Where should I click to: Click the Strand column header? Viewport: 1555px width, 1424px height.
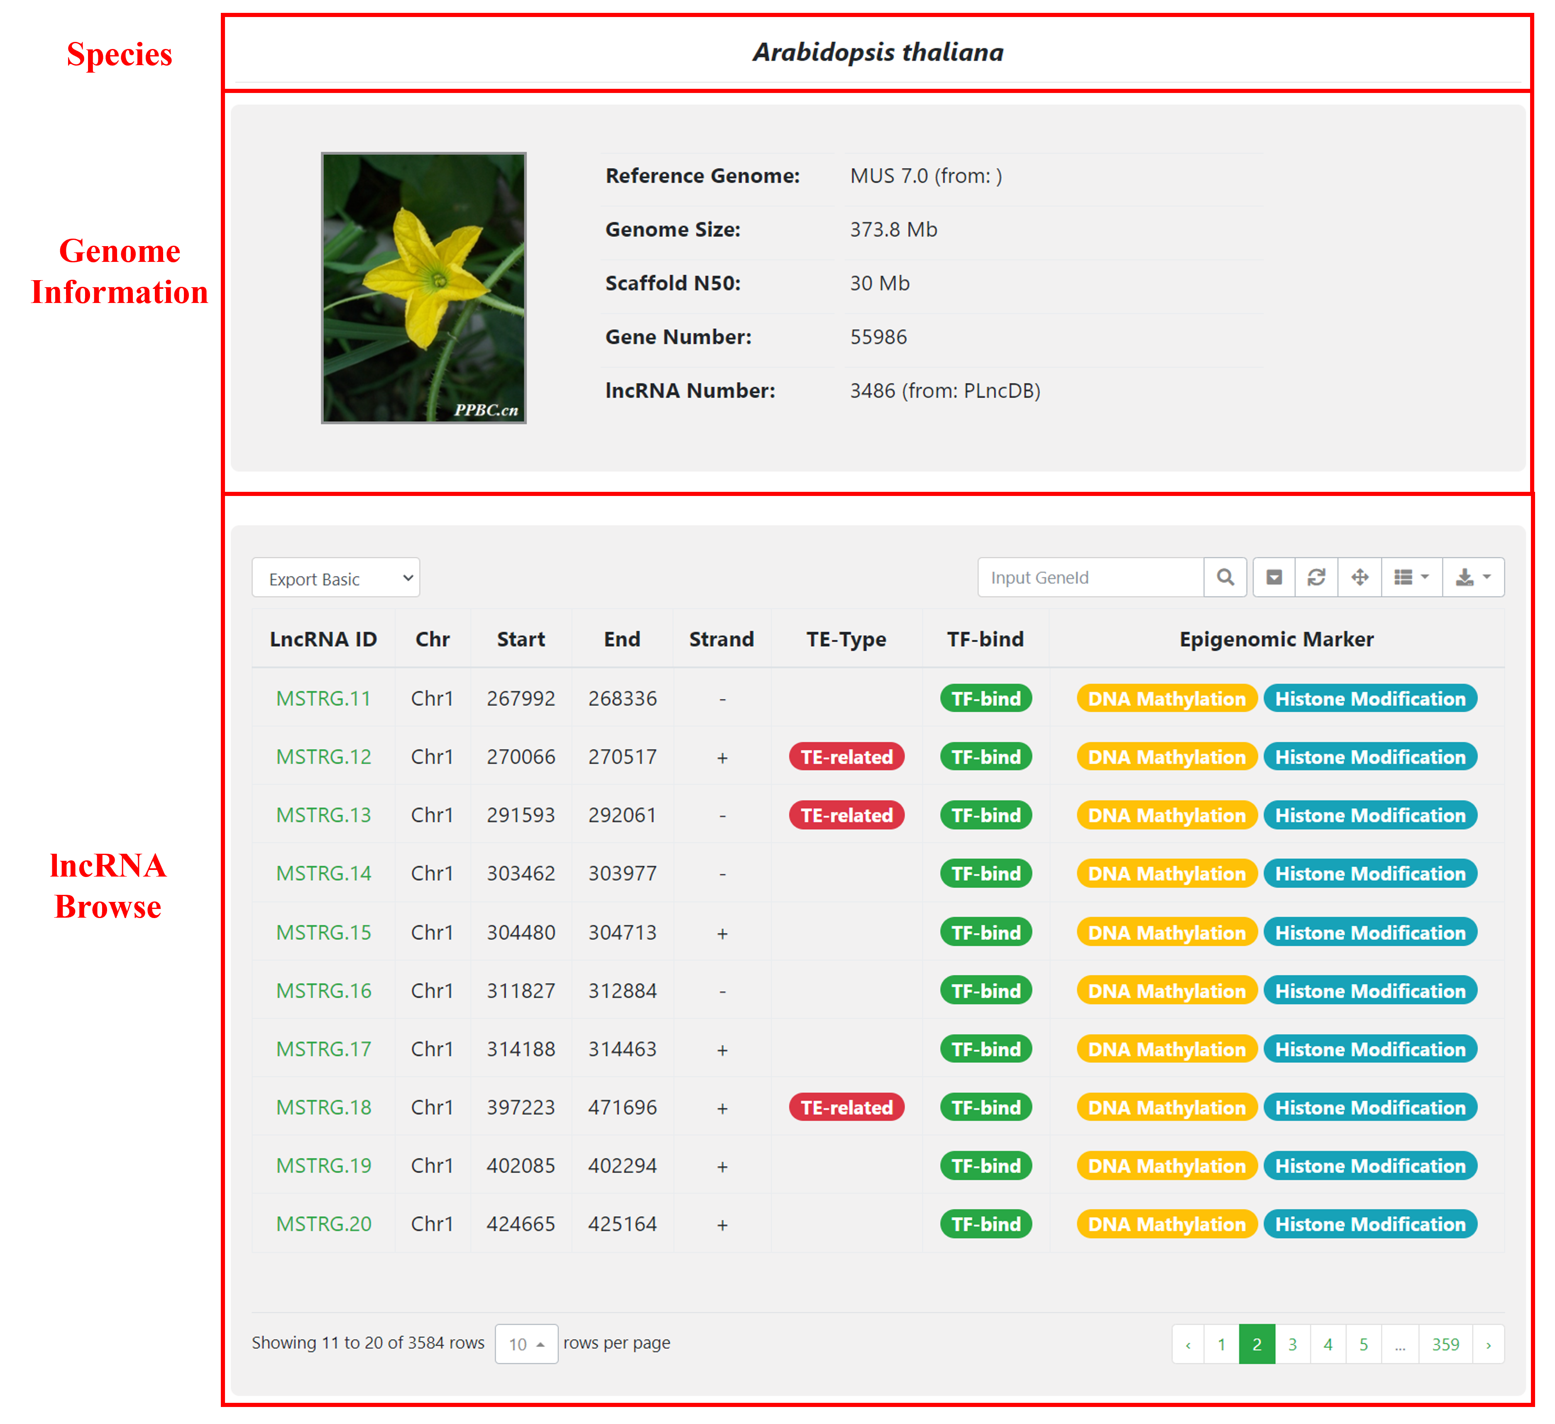point(722,640)
